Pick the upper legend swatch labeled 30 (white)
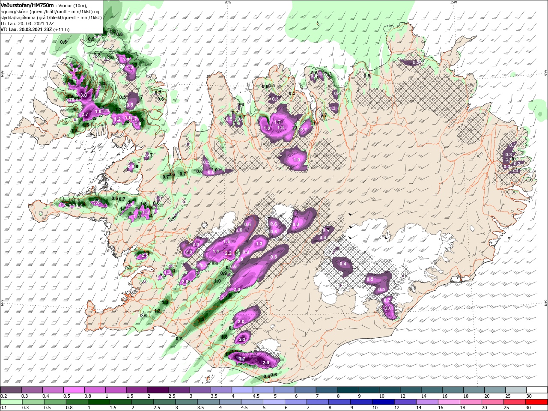Image resolution: width=548 pixels, height=411 pixels. 537,390
